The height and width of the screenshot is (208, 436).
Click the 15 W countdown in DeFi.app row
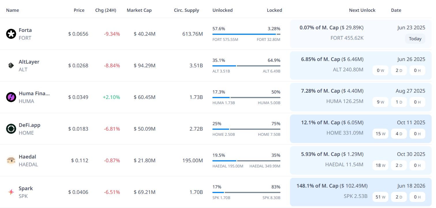tap(380, 133)
